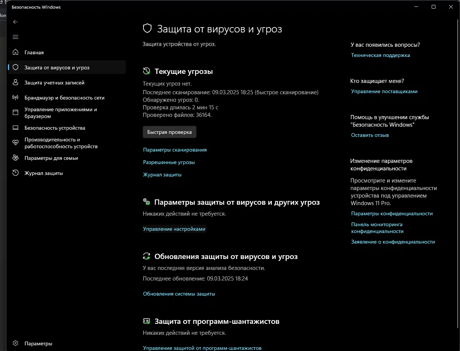The width and height of the screenshot is (460, 351).
Task: Open the family icon for Параметры для семьи
Action: coord(15,158)
